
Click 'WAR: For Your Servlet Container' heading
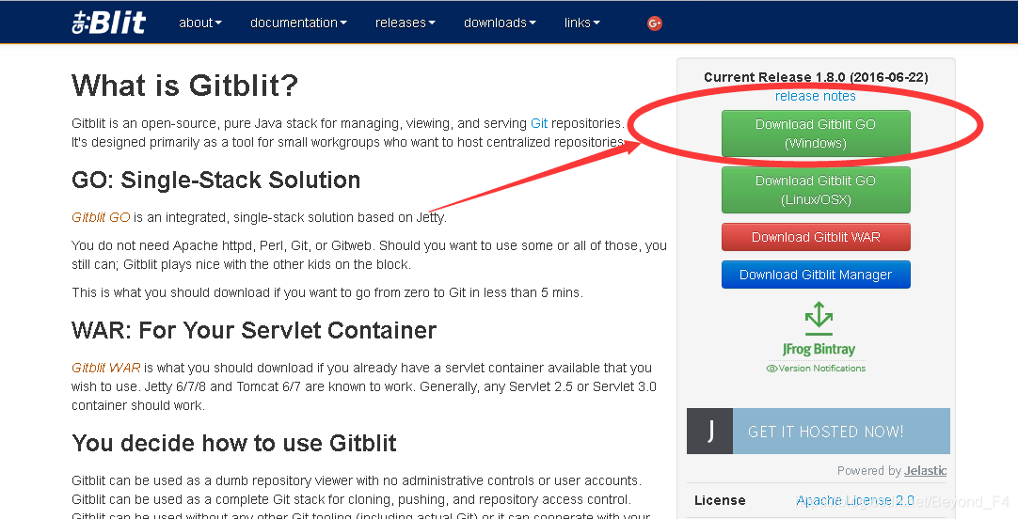(254, 330)
